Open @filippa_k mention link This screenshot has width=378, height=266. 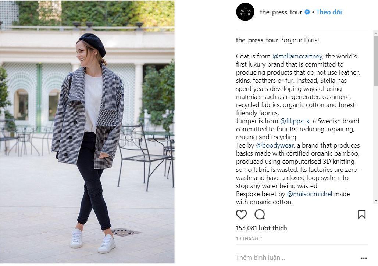[x=295, y=121]
